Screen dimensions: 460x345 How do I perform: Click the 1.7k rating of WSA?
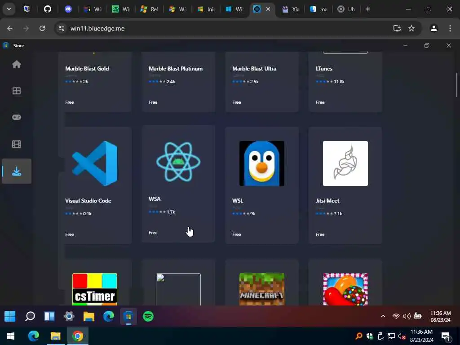[171, 212]
